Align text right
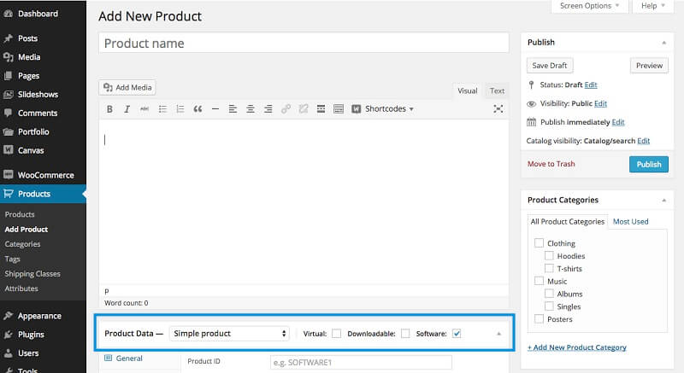This screenshot has width=684, height=373. (x=268, y=108)
